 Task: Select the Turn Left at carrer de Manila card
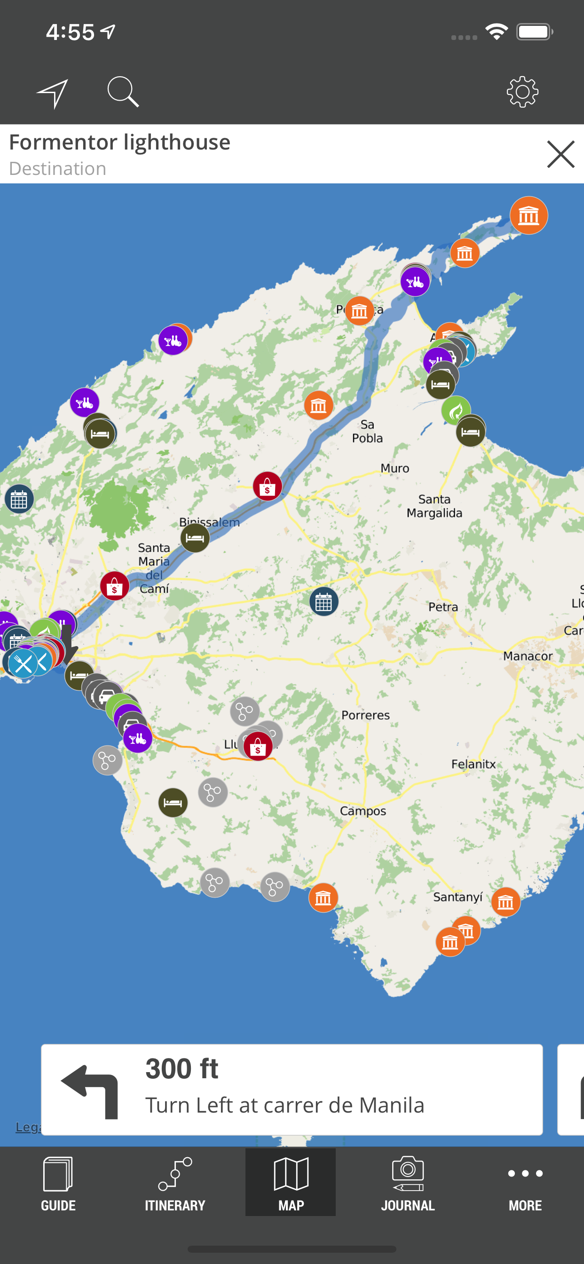[292, 1090]
